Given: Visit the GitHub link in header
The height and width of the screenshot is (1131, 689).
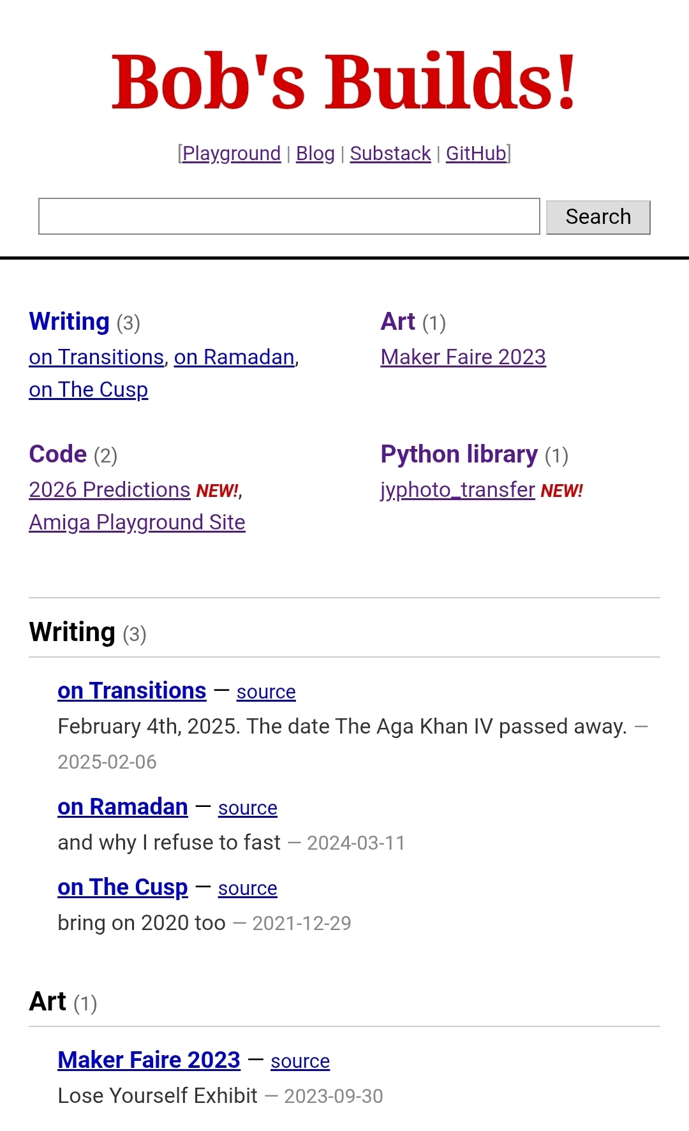Looking at the screenshot, I should click(476, 154).
